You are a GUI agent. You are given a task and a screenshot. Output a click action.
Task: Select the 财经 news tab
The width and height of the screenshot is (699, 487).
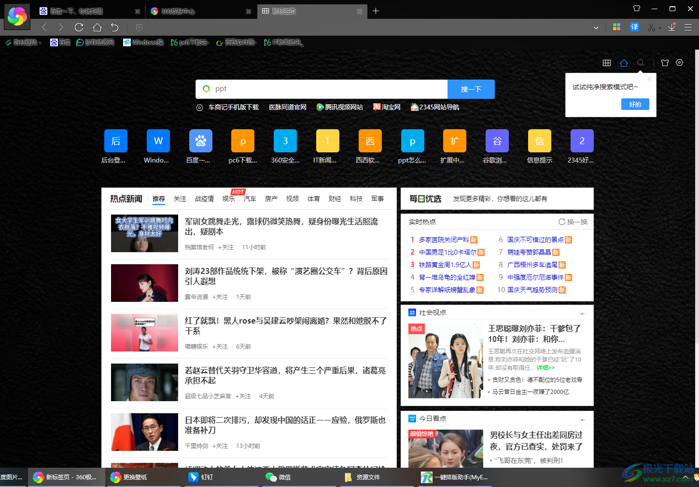[335, 199]
